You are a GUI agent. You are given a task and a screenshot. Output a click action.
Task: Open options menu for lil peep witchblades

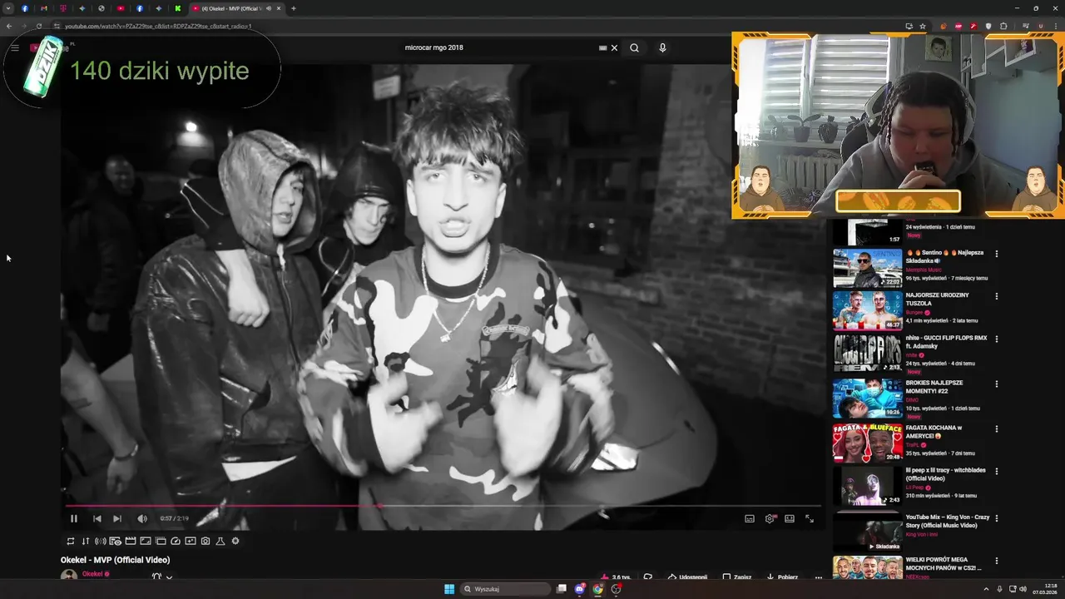[996, 472]
